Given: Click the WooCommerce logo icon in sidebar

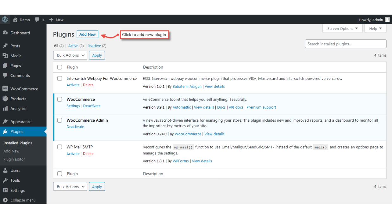Looking at the screenshot, I should pyautogui.click(x=5, y=89).
